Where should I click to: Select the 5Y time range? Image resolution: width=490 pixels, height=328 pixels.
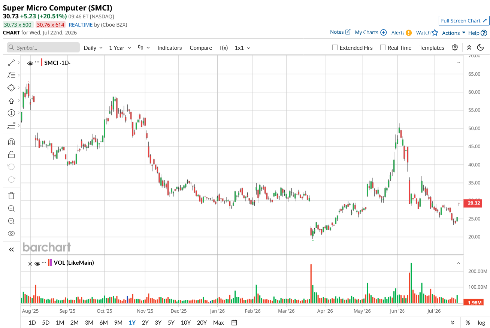[x=171, y=322]
